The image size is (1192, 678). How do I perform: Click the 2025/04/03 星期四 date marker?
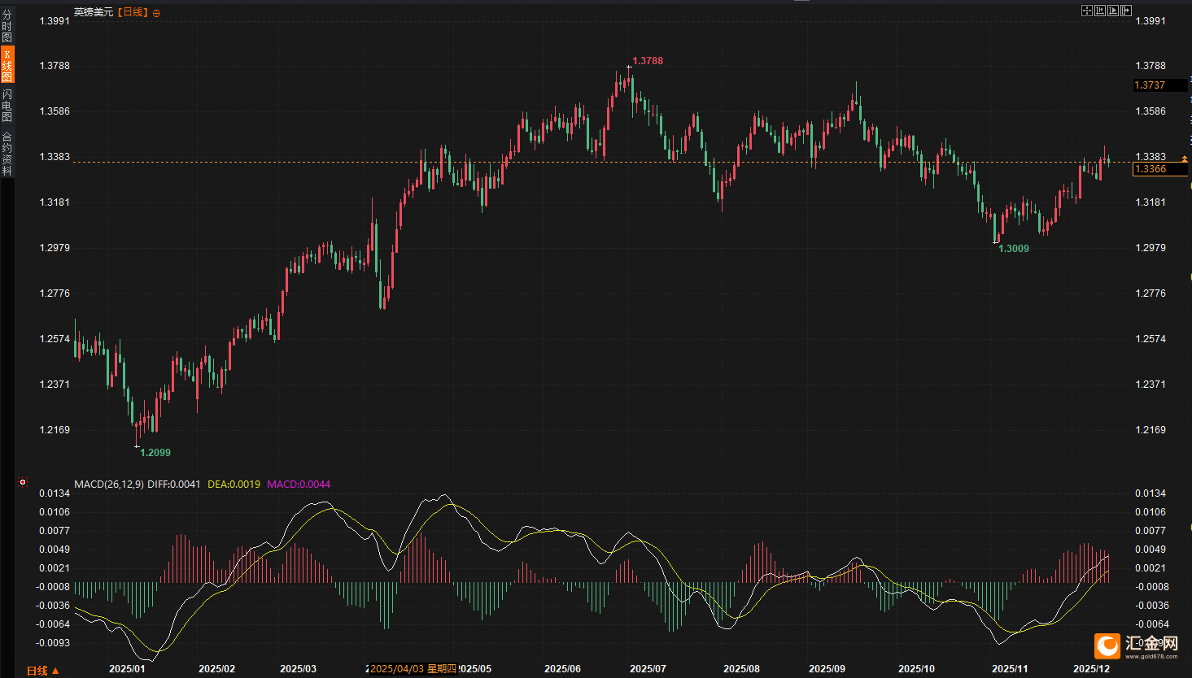[x=413, y=668]
